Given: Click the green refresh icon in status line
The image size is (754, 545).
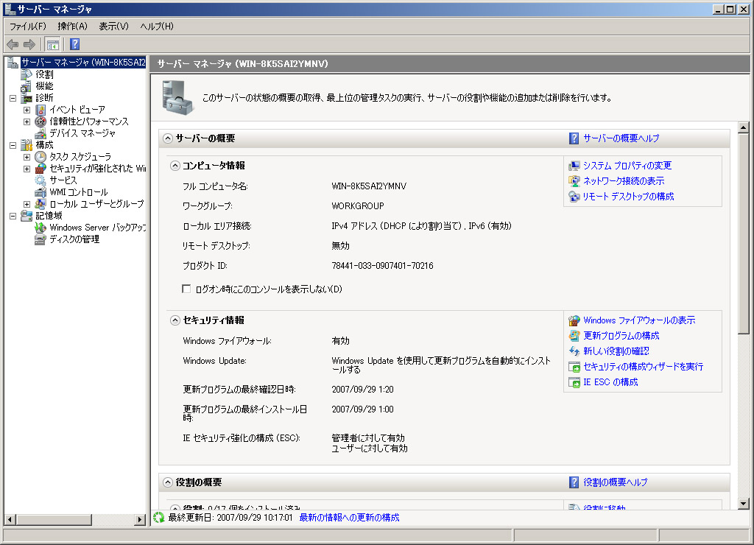Looking at the screenshot, I should click(159, 518).
